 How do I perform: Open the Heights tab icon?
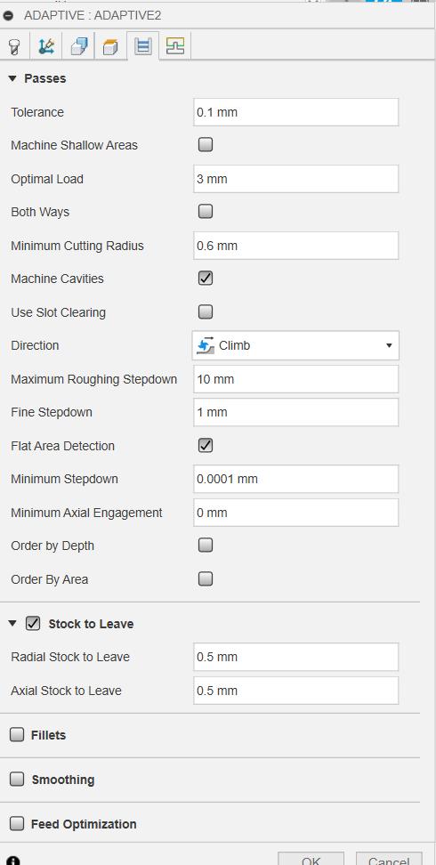point(79,46)
